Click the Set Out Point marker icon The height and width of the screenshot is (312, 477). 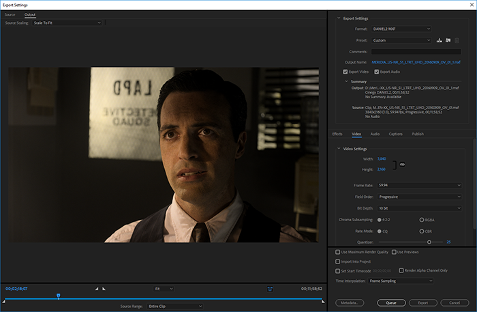[104, 289]
